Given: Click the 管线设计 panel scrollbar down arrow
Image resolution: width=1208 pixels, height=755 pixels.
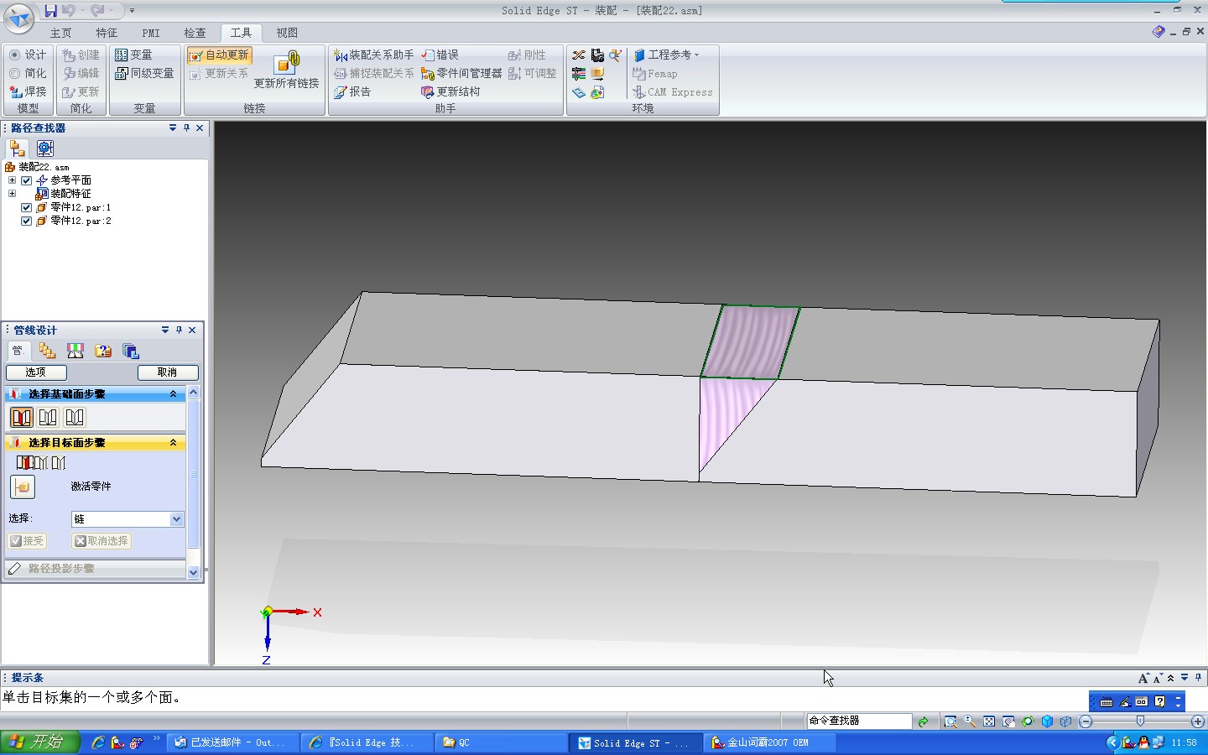Looking at the screenshot, I should coord(193,572).
